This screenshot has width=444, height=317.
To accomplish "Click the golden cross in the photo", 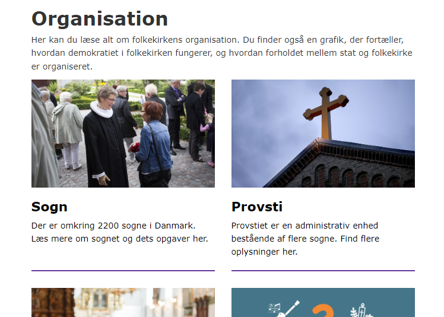I will 326,113.
